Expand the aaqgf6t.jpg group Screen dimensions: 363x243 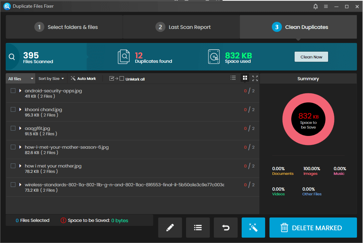pyautogui.click(x=20, y=128)
